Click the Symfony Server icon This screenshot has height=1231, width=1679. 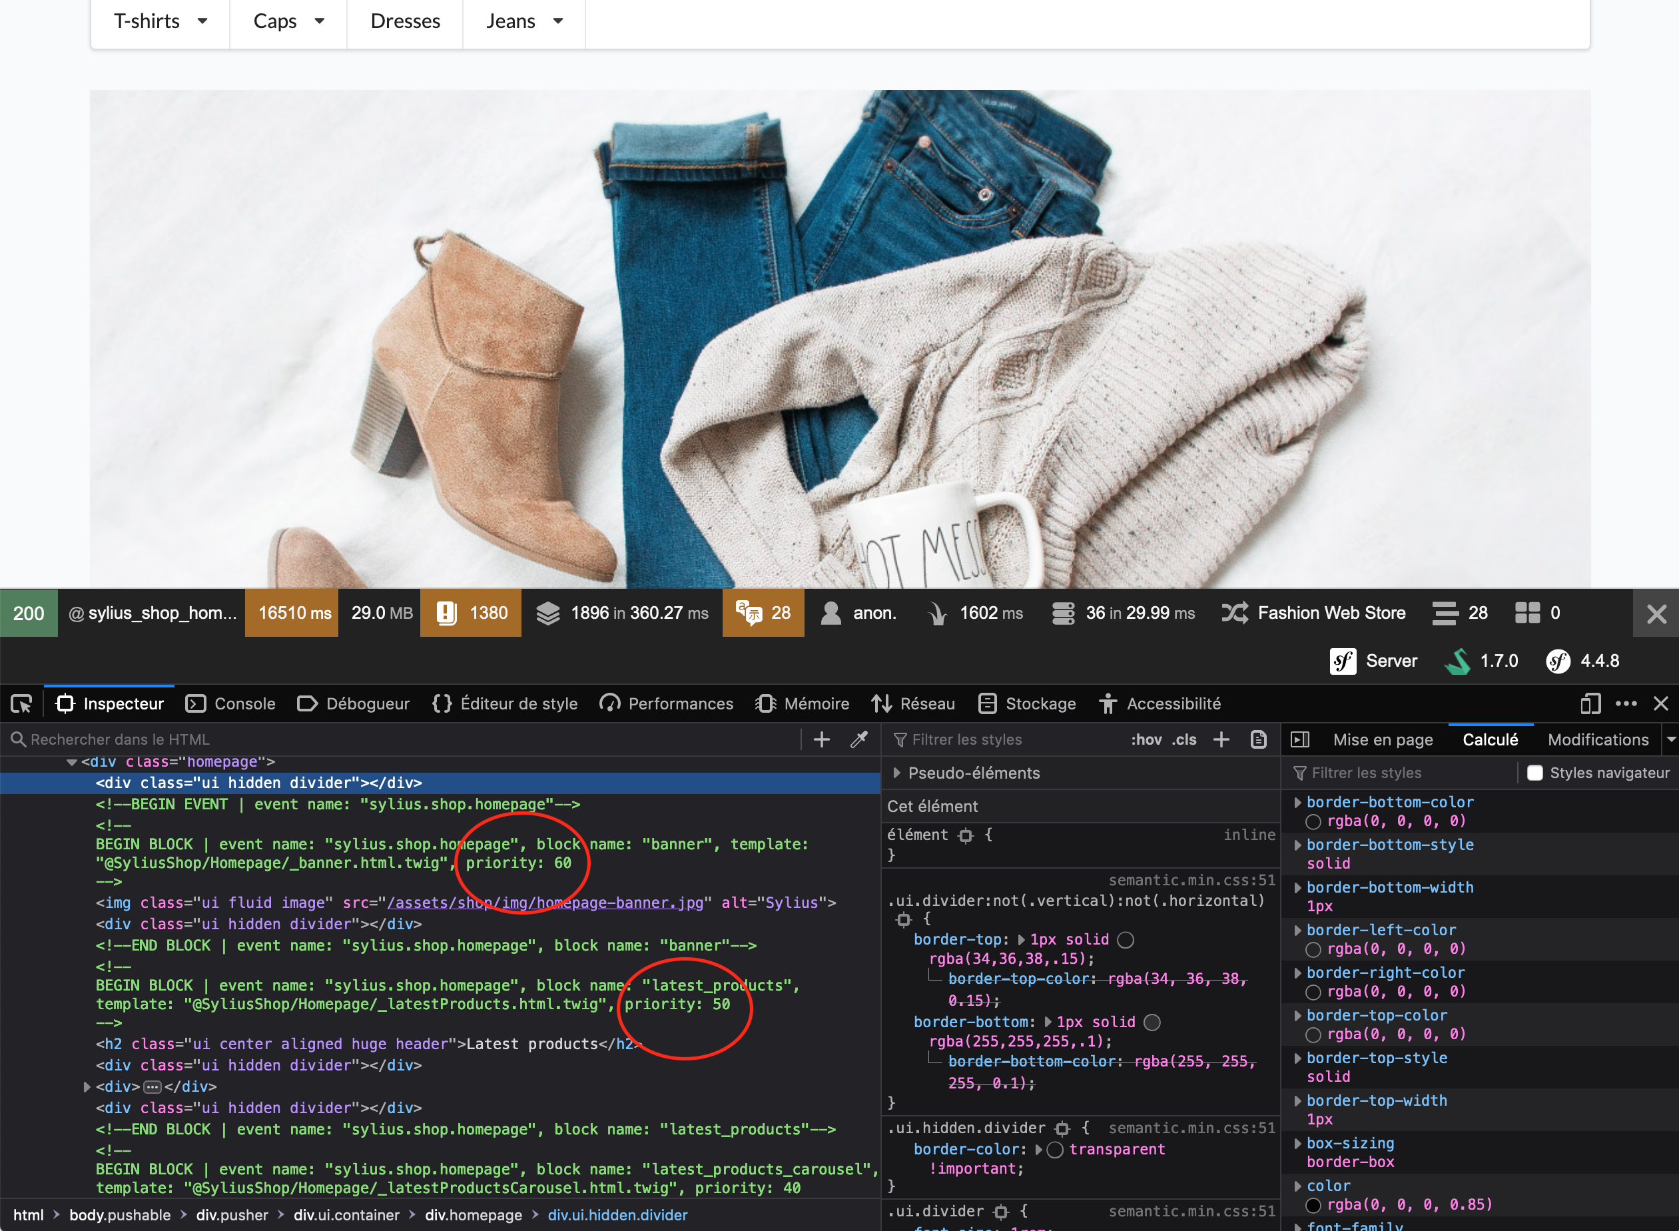click(x=1343, y=661)
